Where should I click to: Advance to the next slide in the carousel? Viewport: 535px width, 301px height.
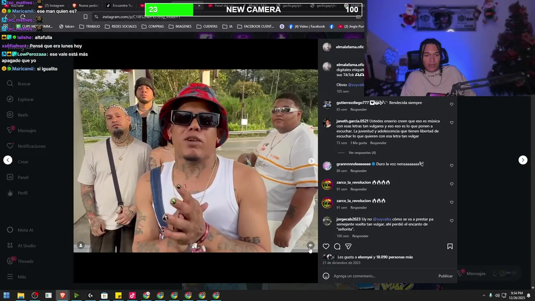[x=311, y=161]
